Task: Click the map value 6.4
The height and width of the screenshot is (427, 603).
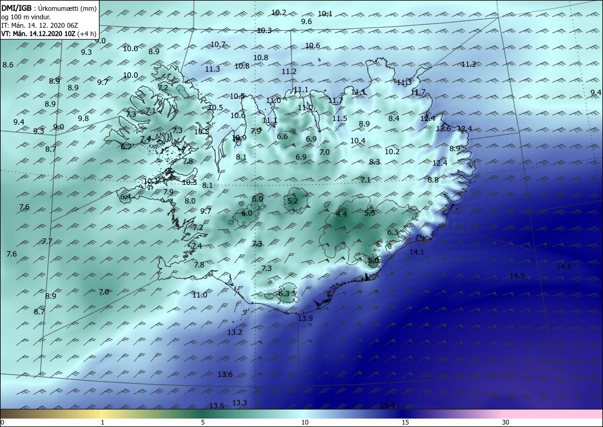Action: tap(126, 197)
